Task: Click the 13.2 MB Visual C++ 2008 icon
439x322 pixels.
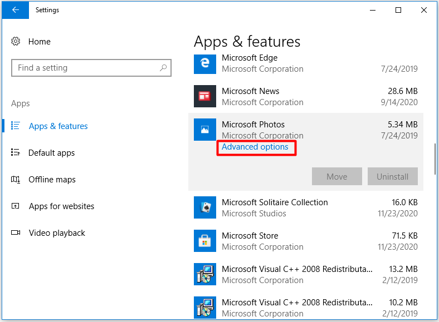Action: pyautogui.click(x=205, y=274)
